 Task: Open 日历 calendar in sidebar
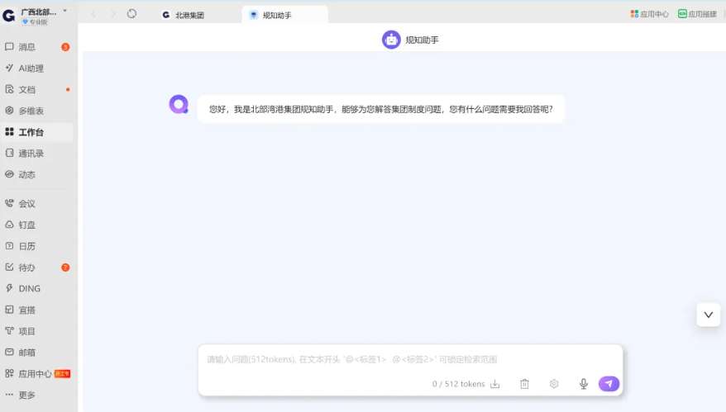[27, 246]
